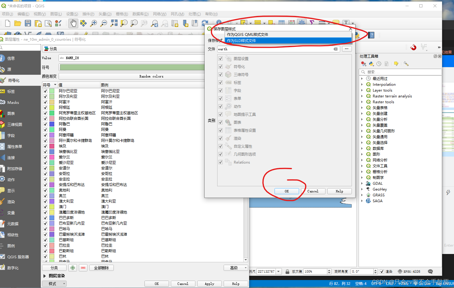Click the Zoom Out magnifier icon
This screenshot has width=454, height=288.
(x=104, y=23)
